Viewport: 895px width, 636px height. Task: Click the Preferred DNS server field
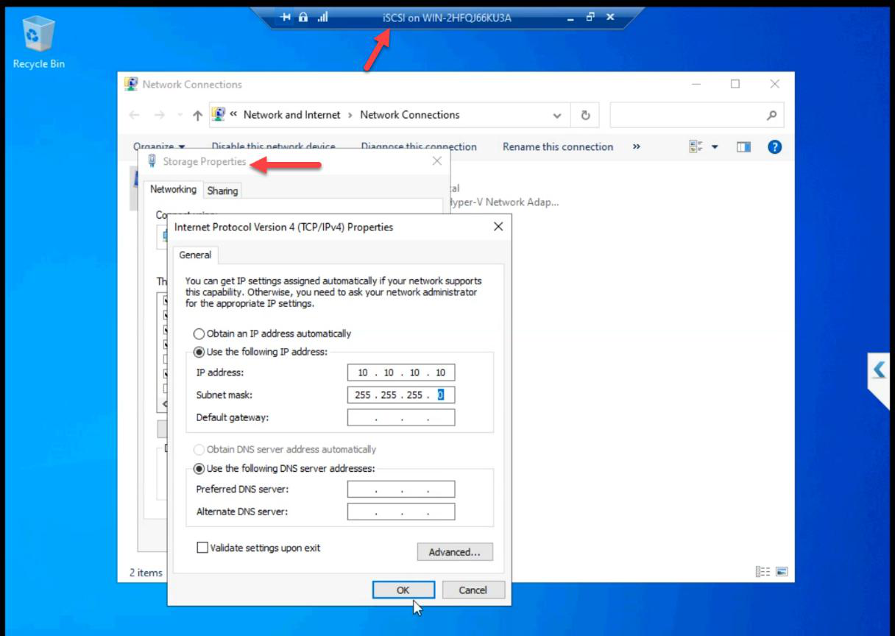(x=401, y=489)
